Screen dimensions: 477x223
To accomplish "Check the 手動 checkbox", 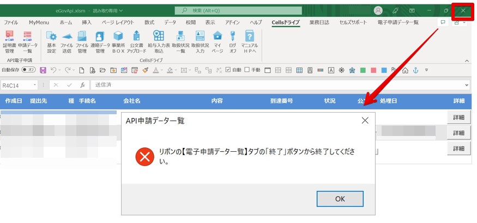I will point(247,70).
